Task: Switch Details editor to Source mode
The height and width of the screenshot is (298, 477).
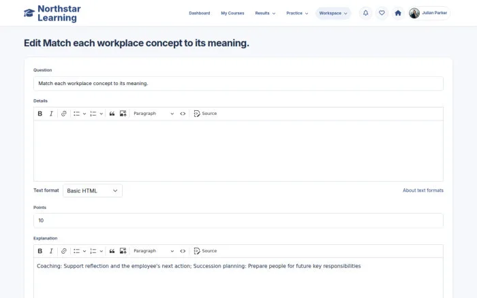Action: point(205,114)
